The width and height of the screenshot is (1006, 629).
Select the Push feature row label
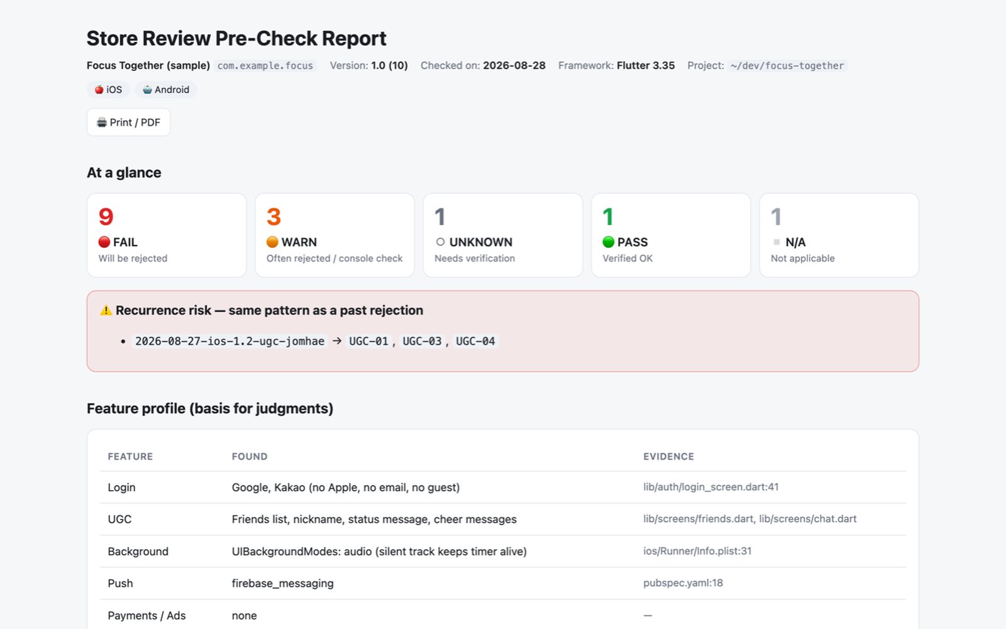120,584
